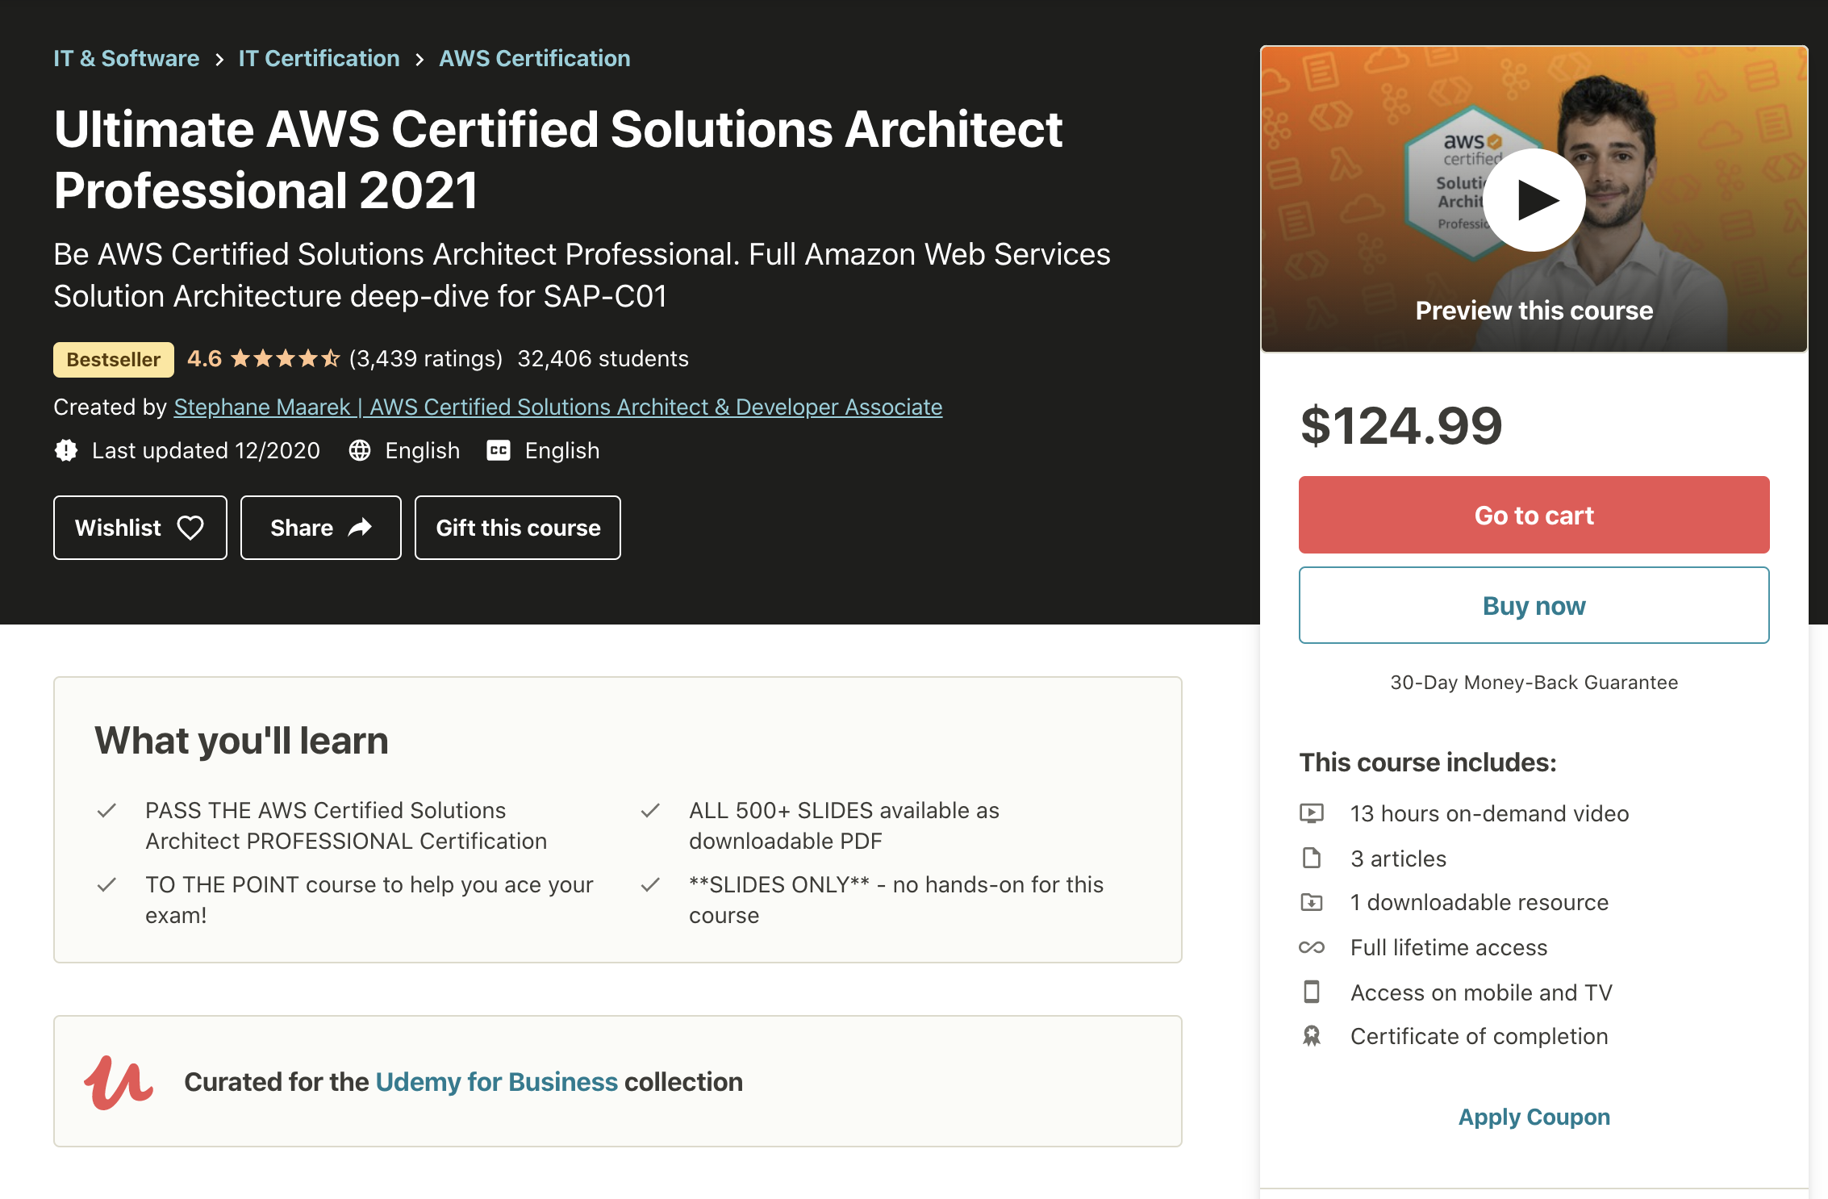Click the breadcrumb chevron after IT Certification
The width and height of the screenshot is (1828, 1199).
[x=419, y=60]
